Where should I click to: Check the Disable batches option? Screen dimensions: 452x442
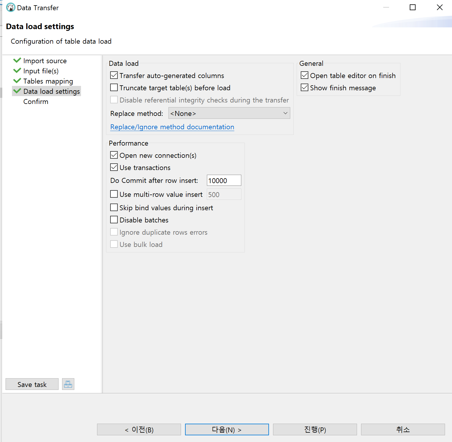pos(114,220)
